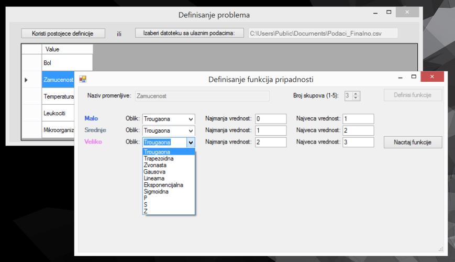This screenshot has width=455, height=262.
Task: Choose Zvonasta from the dropdown list
Action: [x=169, y=165]
